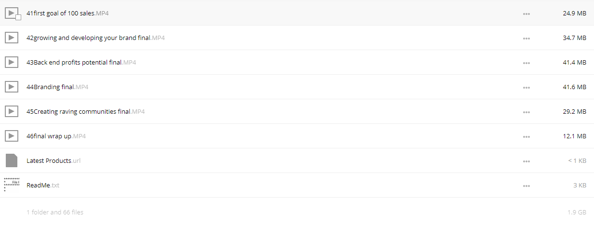Click video icon for 41first goal of 100 sales
This screenshot has width=594, height=226.
pyautogui.click(x=12, y=13)
